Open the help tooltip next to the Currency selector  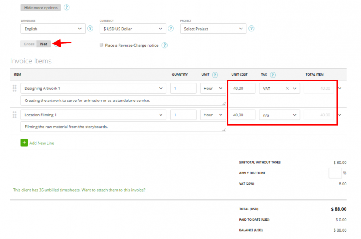click(x=171, y=29)
